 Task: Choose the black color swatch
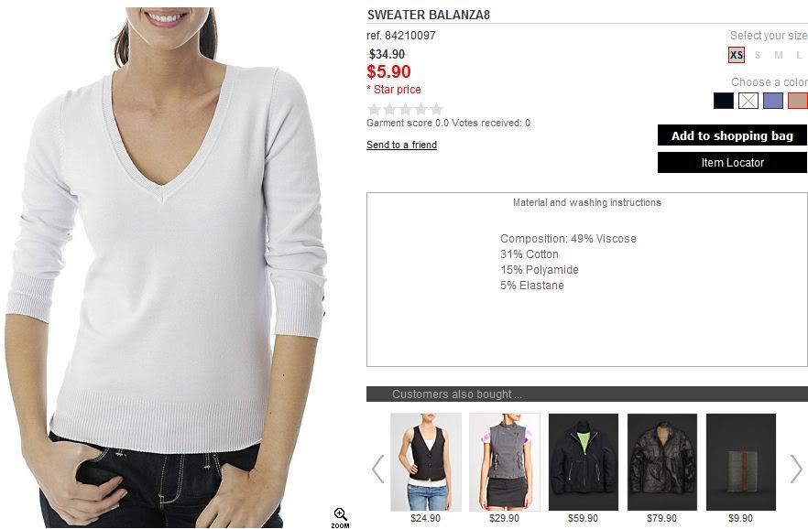pos(724,101)
